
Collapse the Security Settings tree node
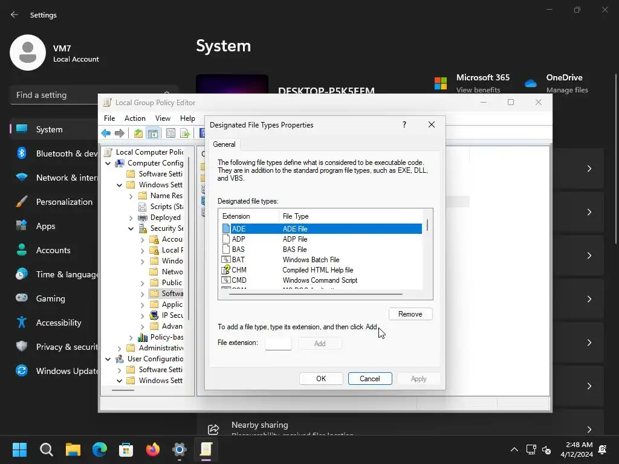coord(131,228)
